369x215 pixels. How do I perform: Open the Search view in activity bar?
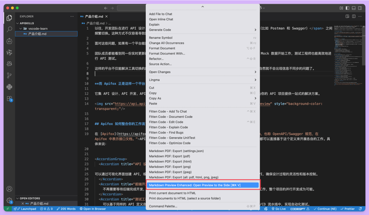[x=9, y=29]
